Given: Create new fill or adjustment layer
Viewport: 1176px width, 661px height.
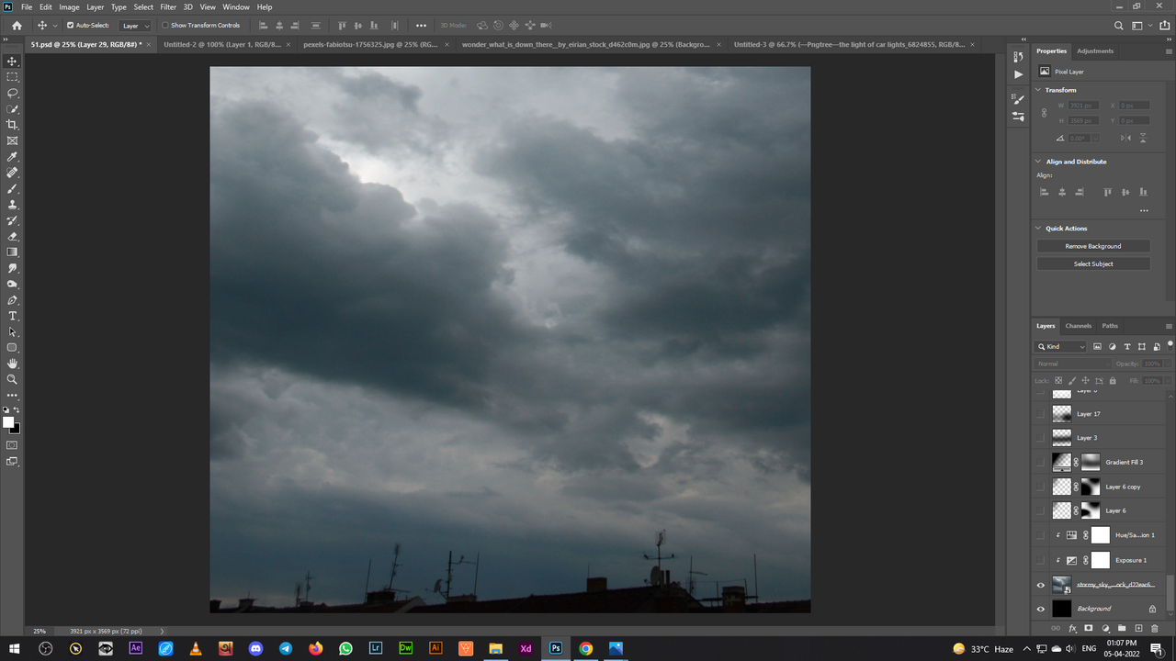Looking at the screenshot, I should (x=1105, y=628).
